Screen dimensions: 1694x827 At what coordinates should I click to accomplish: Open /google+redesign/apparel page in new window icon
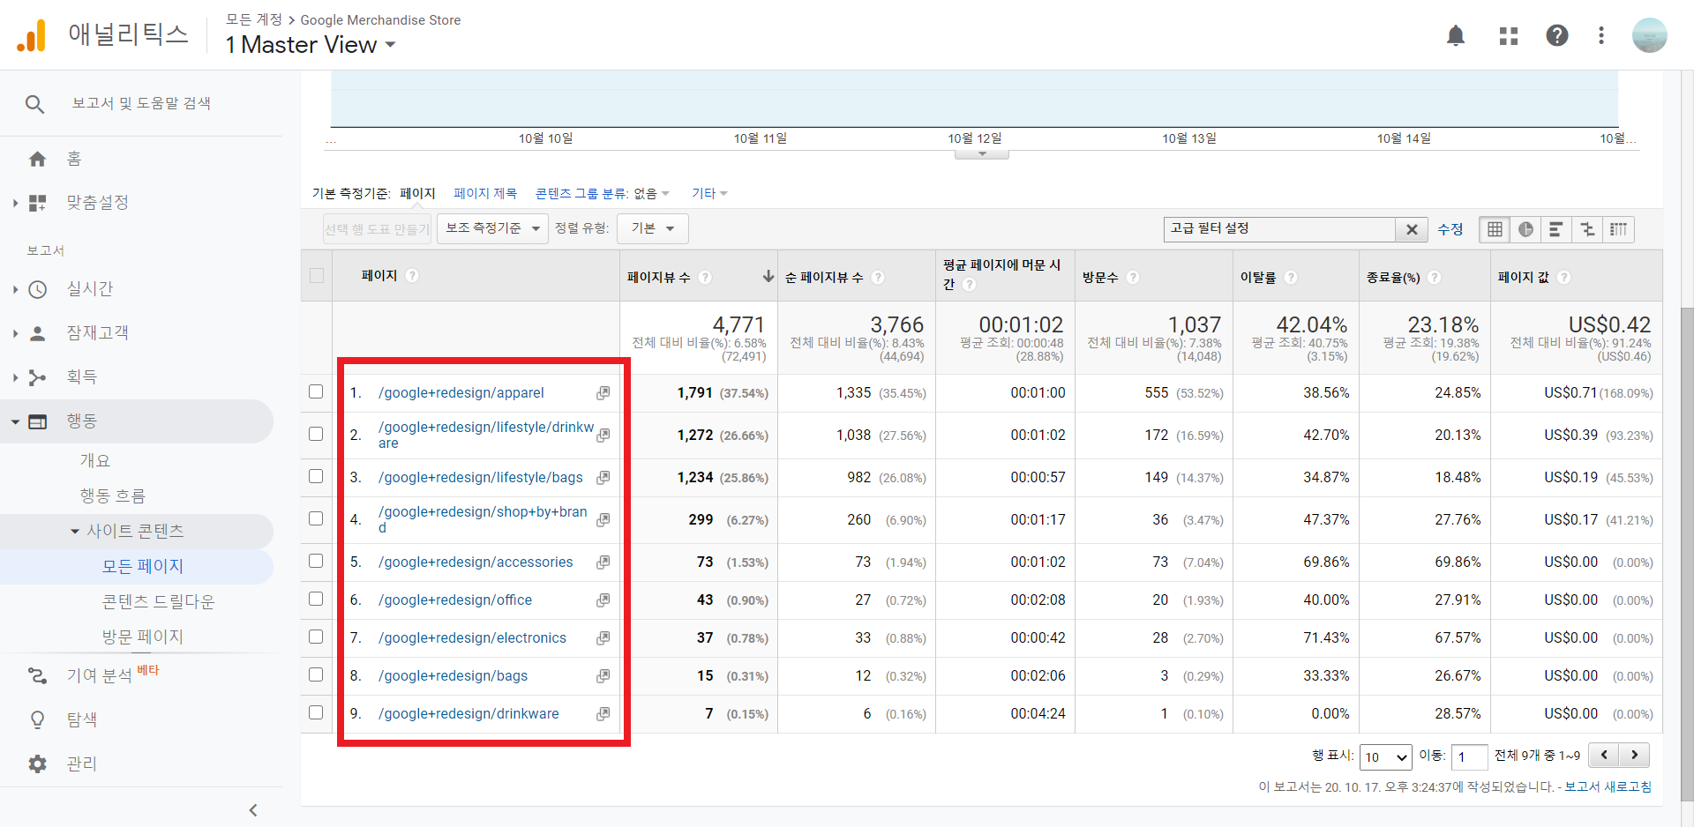603,393
